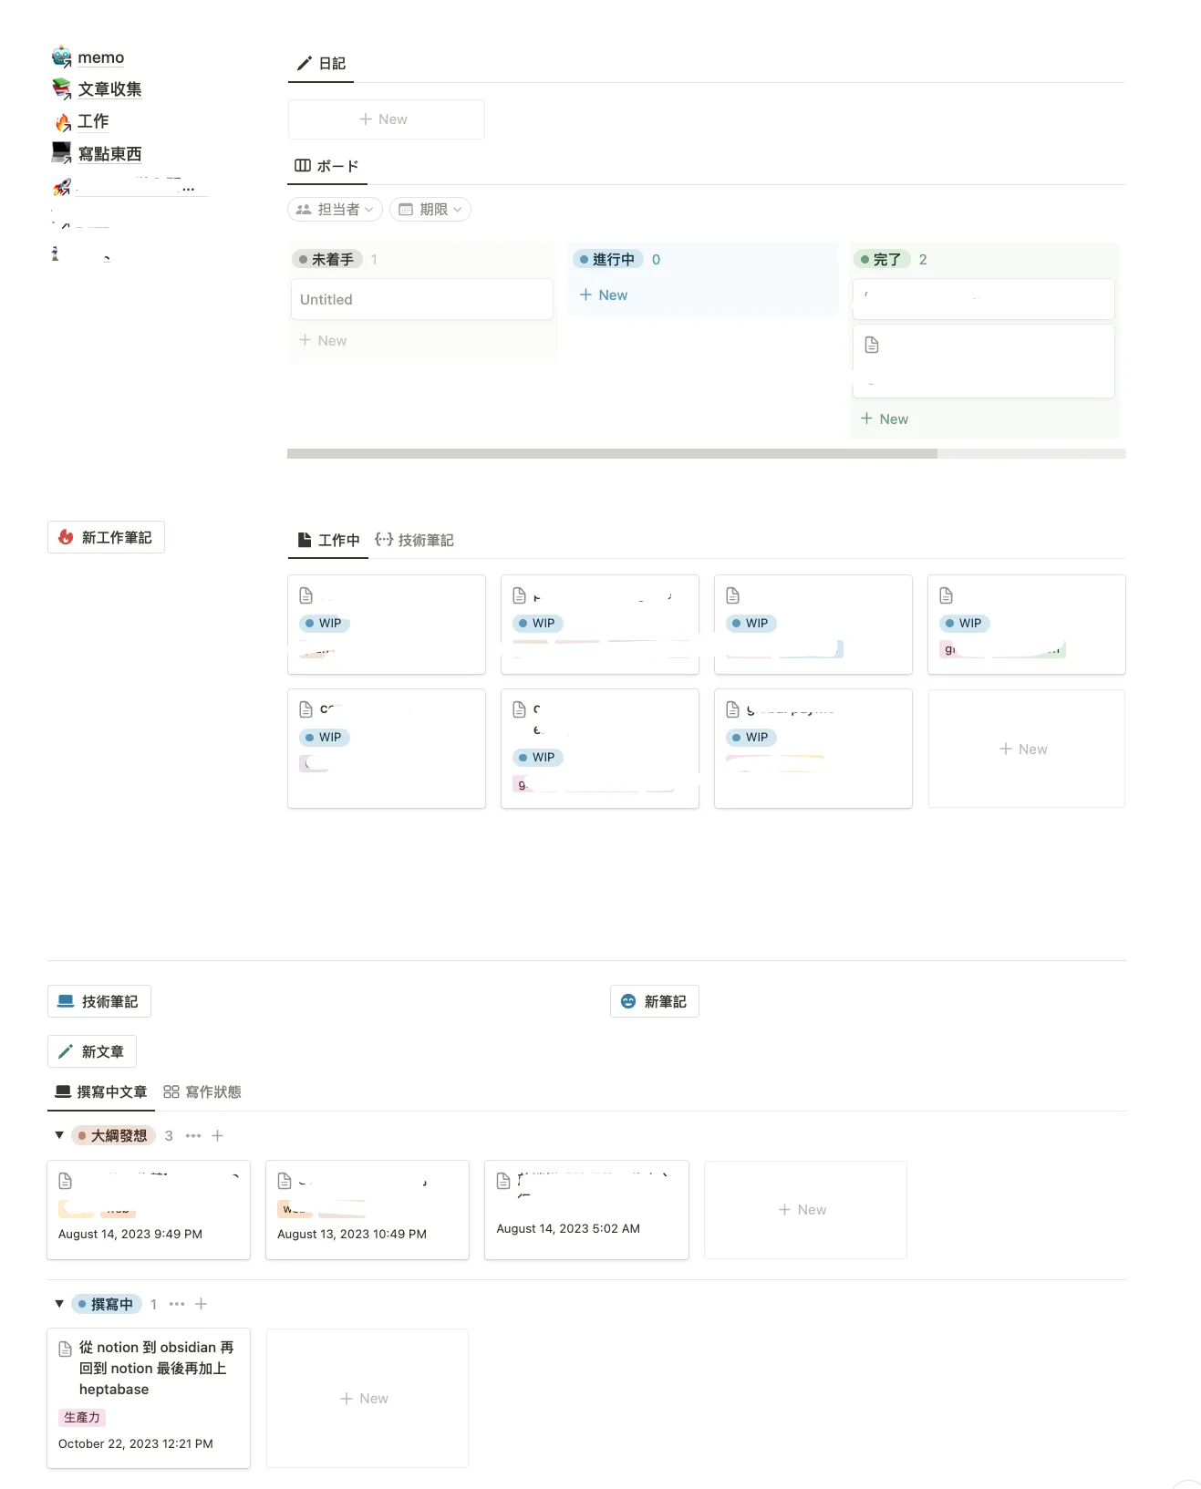The width and height of the screenshot is (1201, 1489).
Task: Click the robot icon next to memo
Action: pos(61,57)
